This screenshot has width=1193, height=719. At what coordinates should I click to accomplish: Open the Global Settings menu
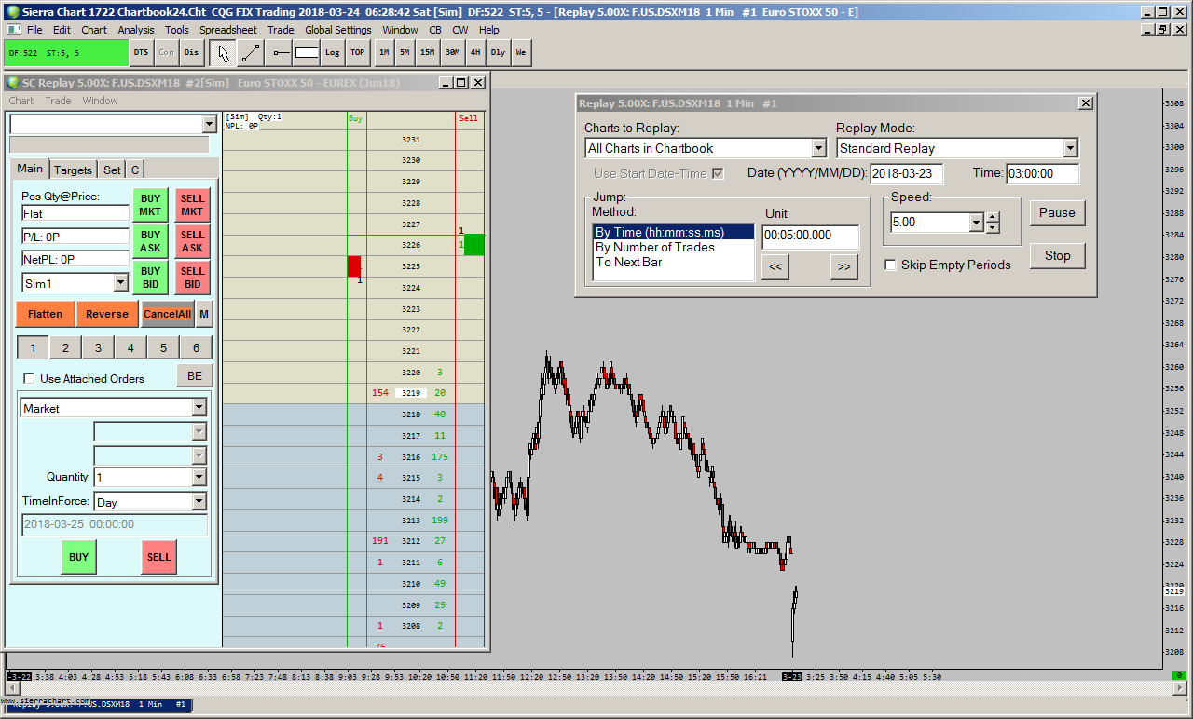[x=338, y=30]
